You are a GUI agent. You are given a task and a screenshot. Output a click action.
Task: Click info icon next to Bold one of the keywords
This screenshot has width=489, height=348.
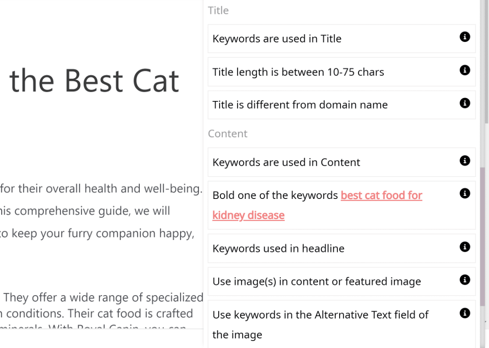(464, 193)
